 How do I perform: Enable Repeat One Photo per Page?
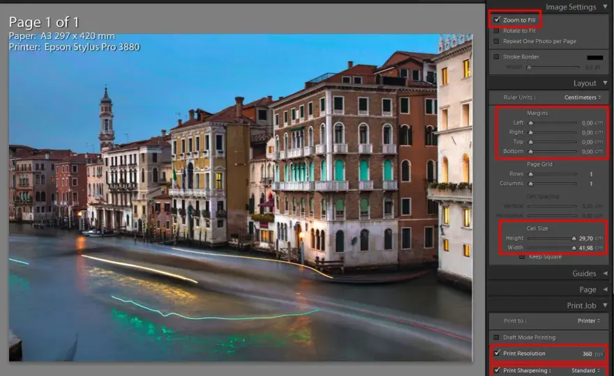(496, 41)
